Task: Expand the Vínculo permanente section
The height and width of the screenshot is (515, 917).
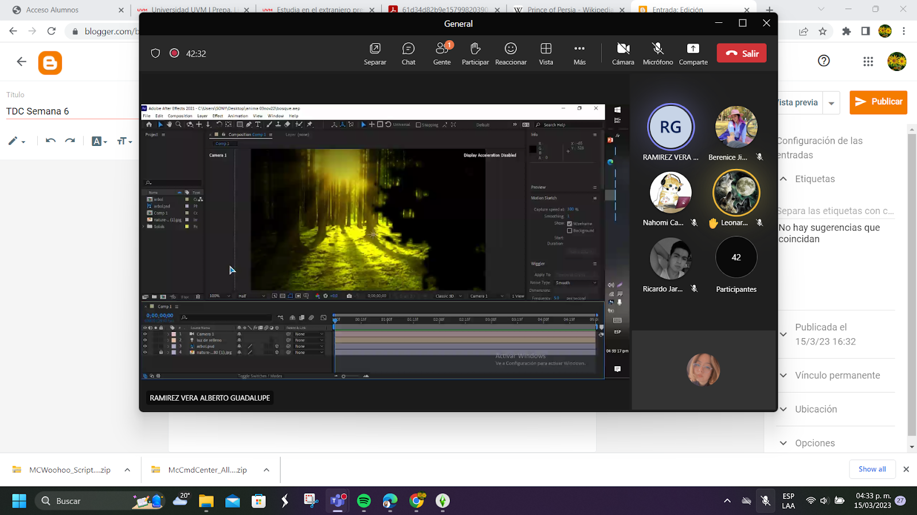Action: point(783,375)
